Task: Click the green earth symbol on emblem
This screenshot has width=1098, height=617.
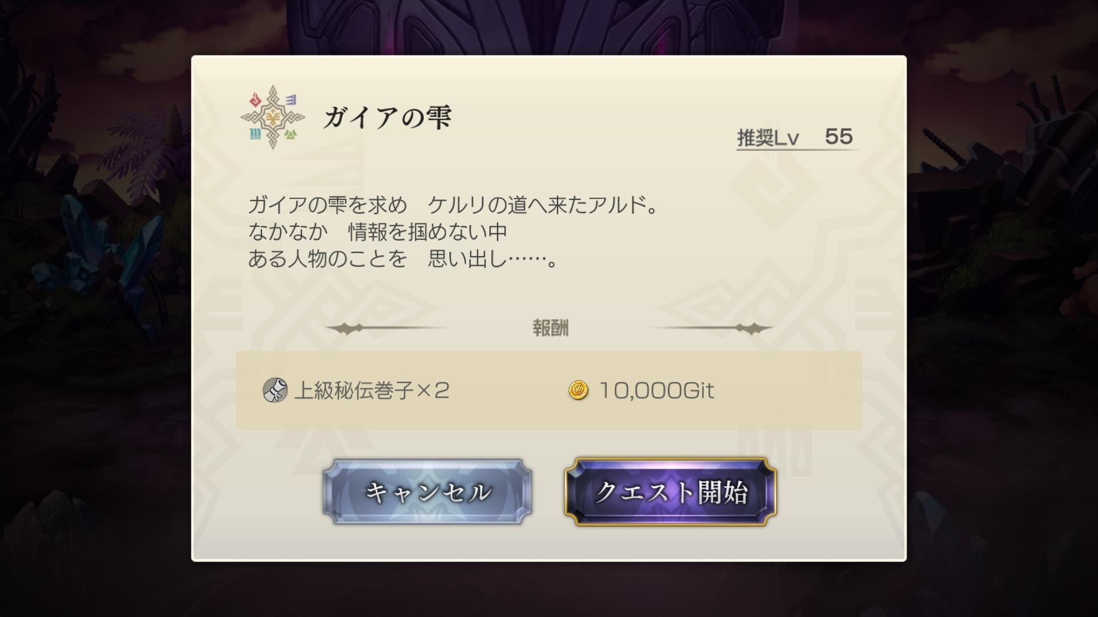Action: point(291,135)
